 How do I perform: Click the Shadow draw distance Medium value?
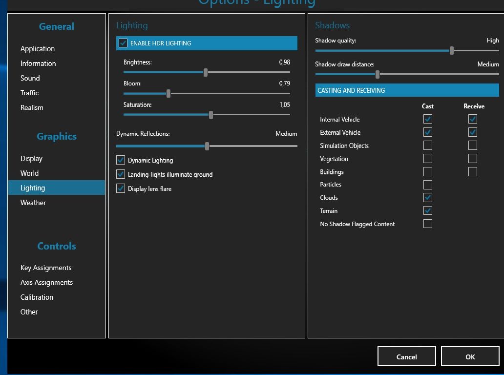point(488,64)
